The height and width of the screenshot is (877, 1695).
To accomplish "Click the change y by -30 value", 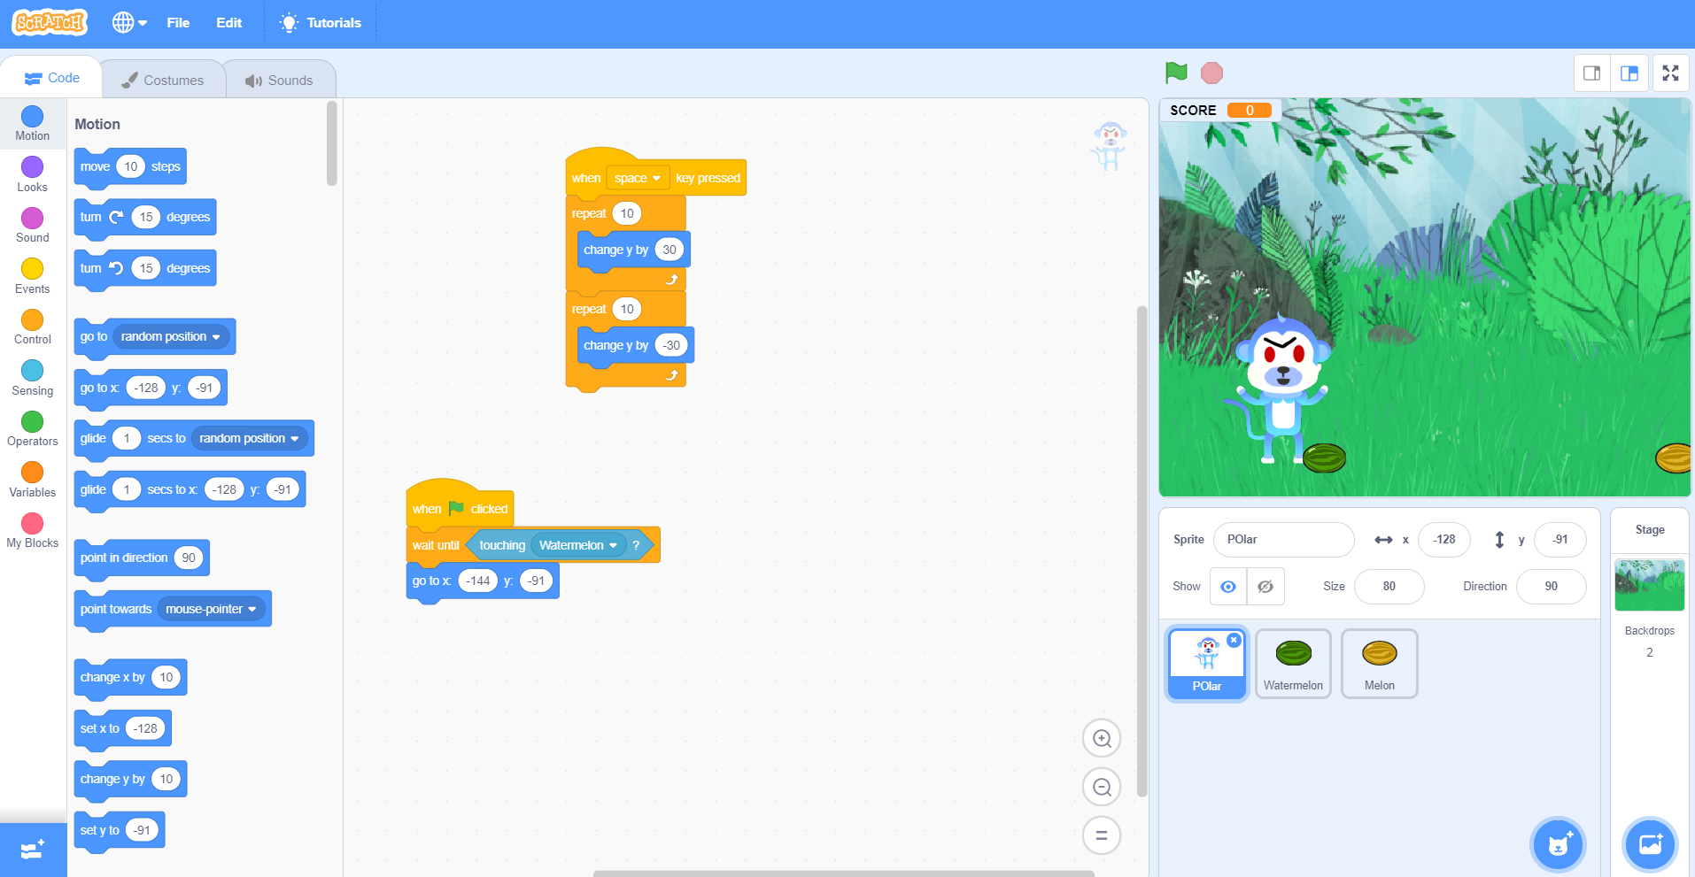I will pos(671,345).
